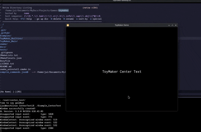Click the ToyMaker Demo title bar text

tap(122, 25)
